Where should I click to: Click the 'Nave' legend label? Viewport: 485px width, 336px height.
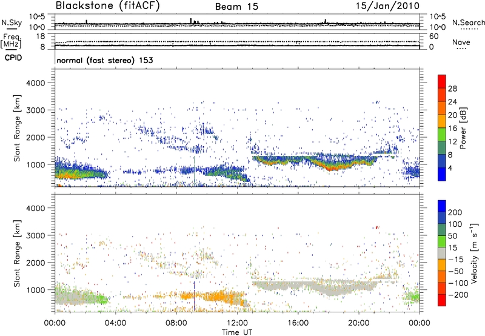(x=461, y=42)
